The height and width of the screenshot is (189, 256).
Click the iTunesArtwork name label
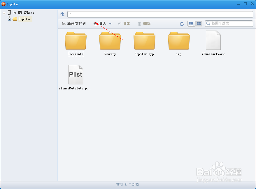coord(213,54)
